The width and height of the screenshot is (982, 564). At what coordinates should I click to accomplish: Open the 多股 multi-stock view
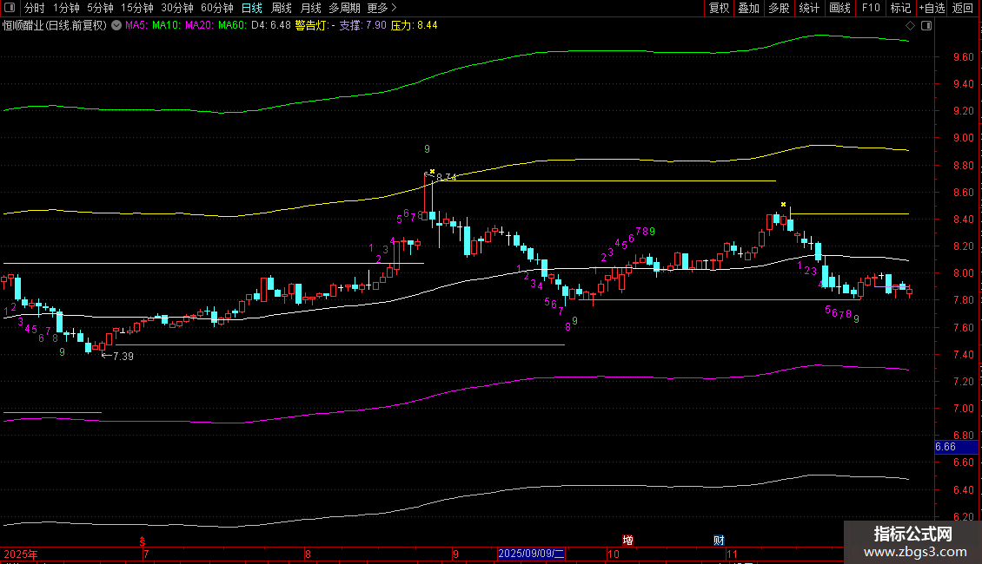[x=779, y=8]
